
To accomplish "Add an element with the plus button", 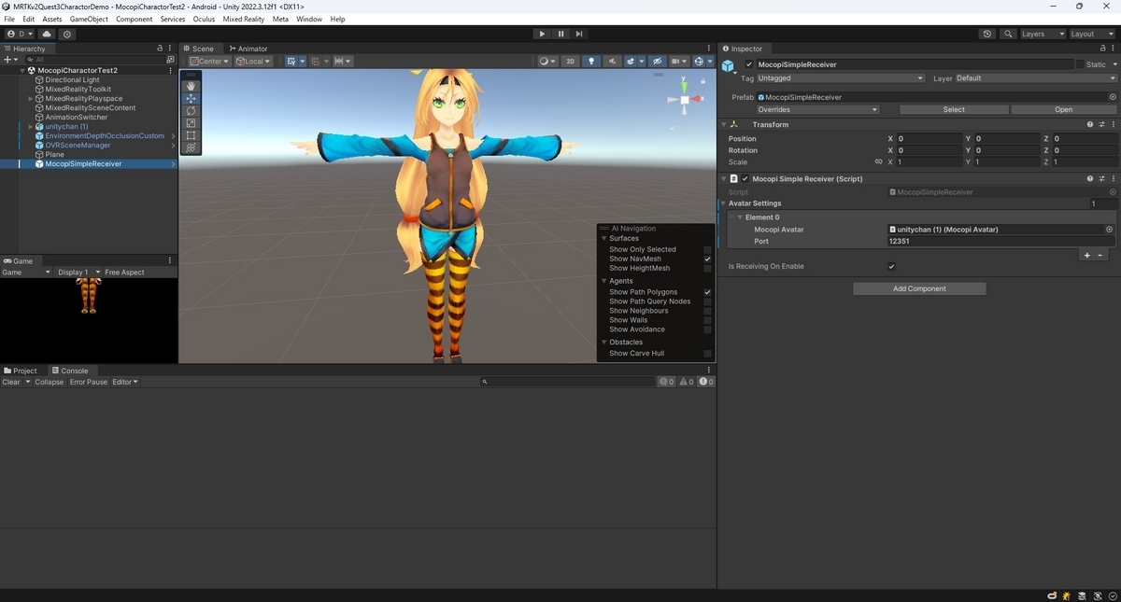I will (x=1086, y=255).
